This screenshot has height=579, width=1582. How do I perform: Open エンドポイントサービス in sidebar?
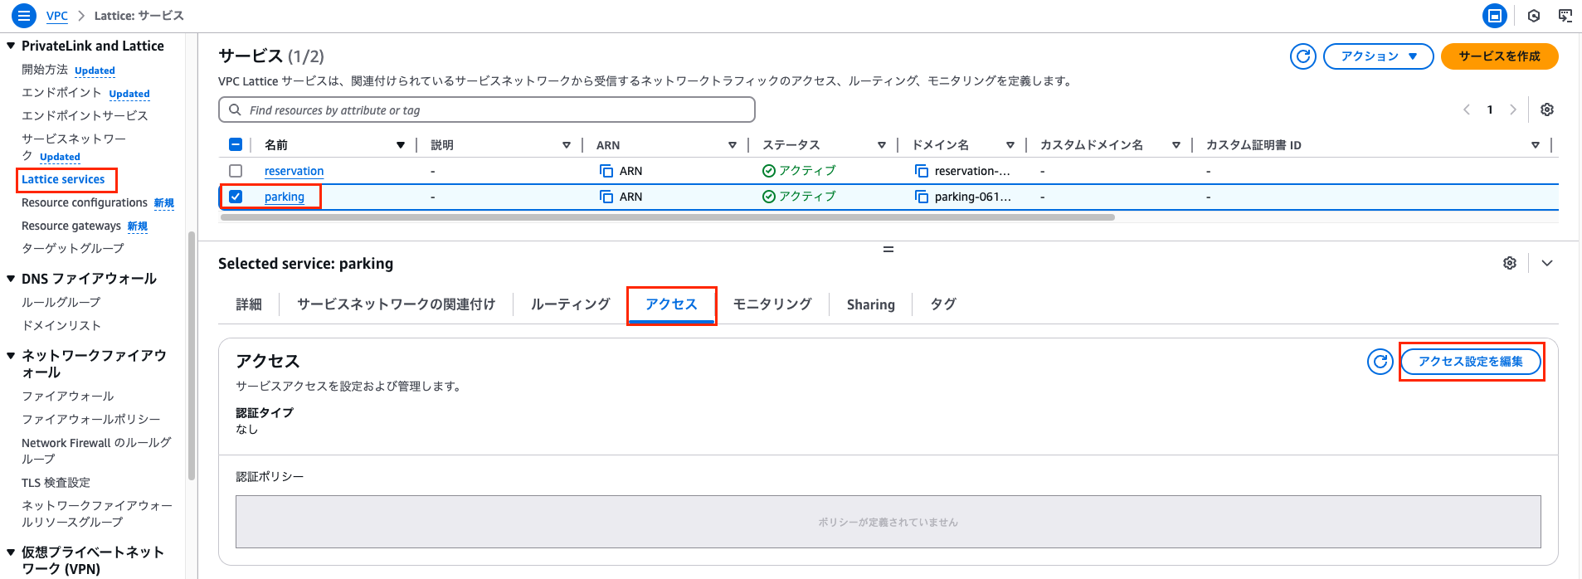85,115
